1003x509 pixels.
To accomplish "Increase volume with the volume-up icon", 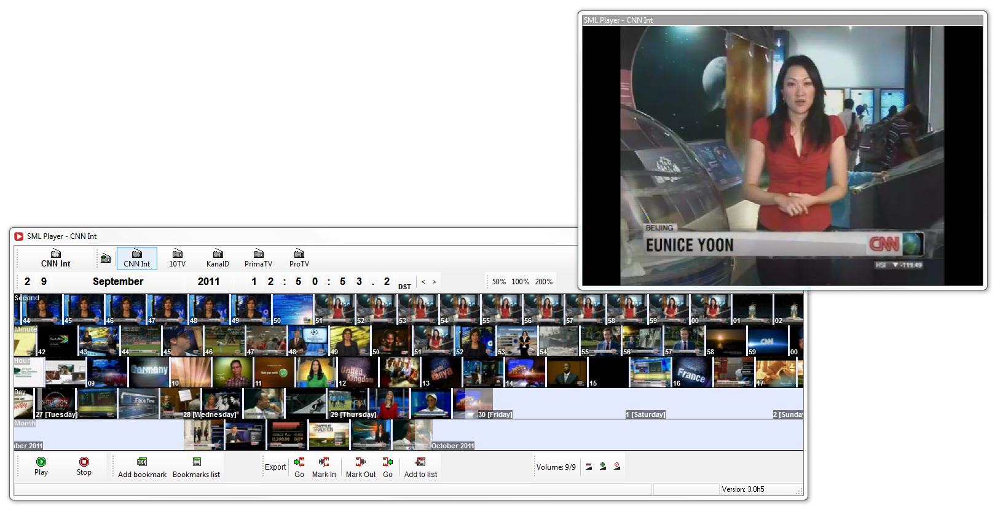I will [603, 467].
